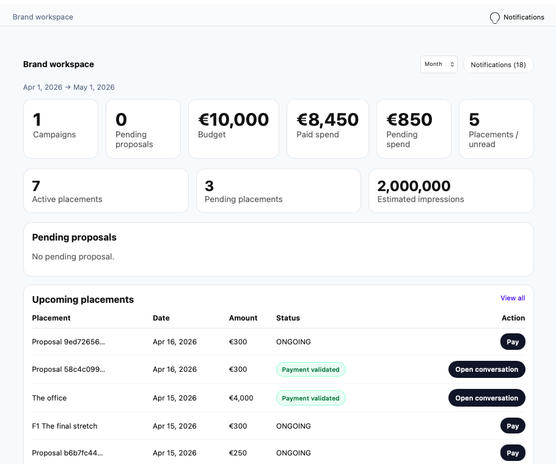Screen dimensions: 556x464
Task: Pay for Proposal 9ed72656 placement
Action: pyautogui.click(x=512, y=342)
